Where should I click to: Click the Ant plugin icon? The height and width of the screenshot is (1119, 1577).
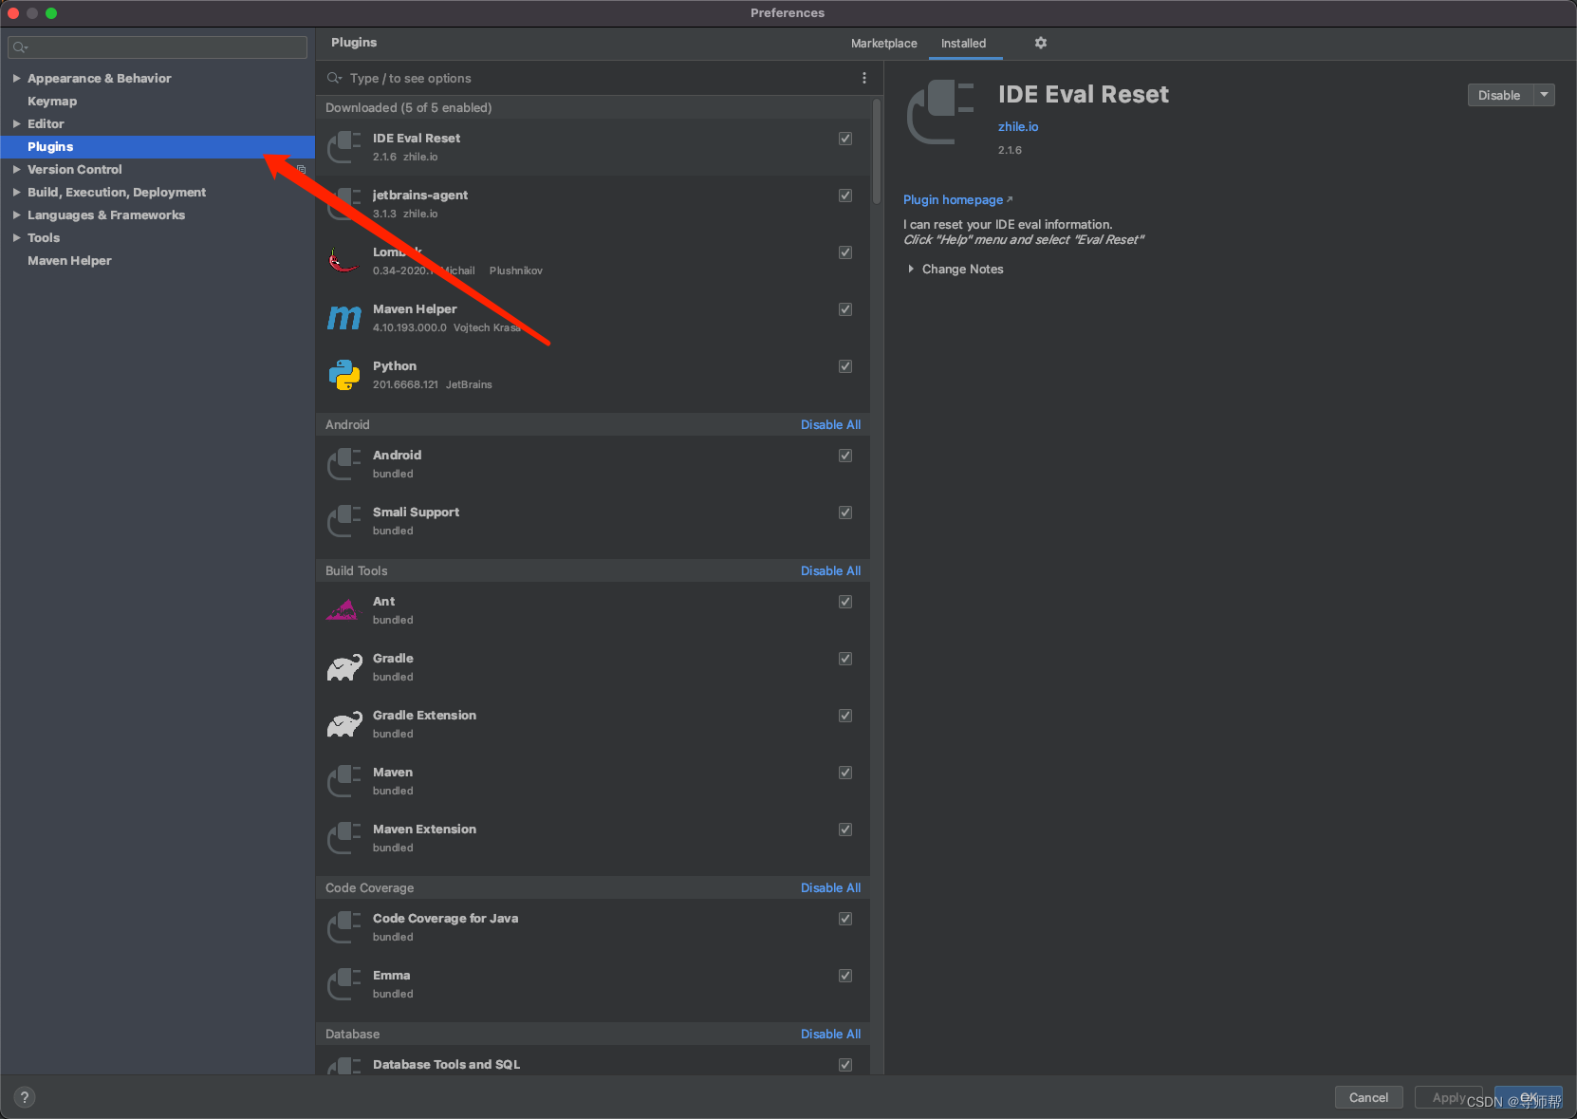click(x=343, y=610)
